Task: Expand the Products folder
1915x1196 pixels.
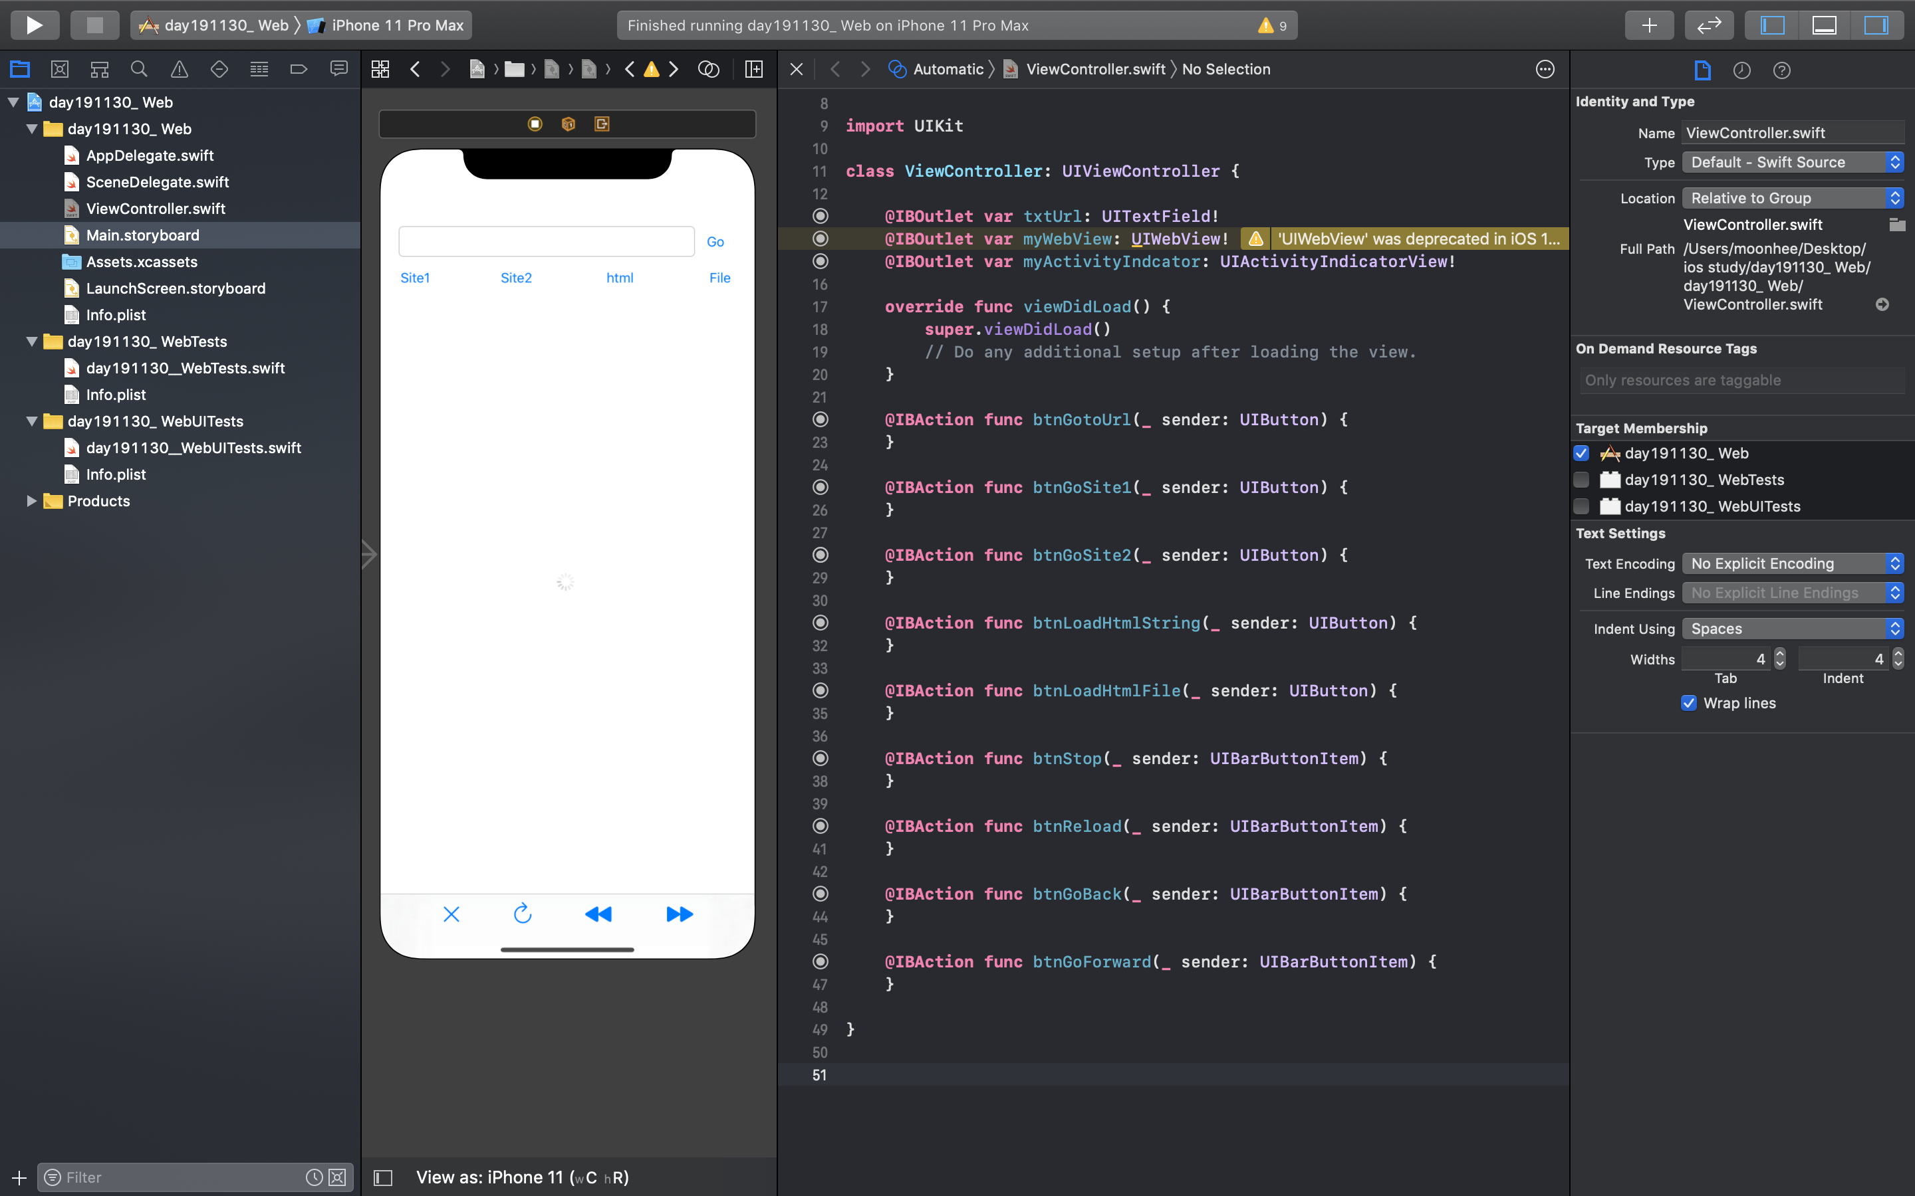Action: [x=32, y=501]
